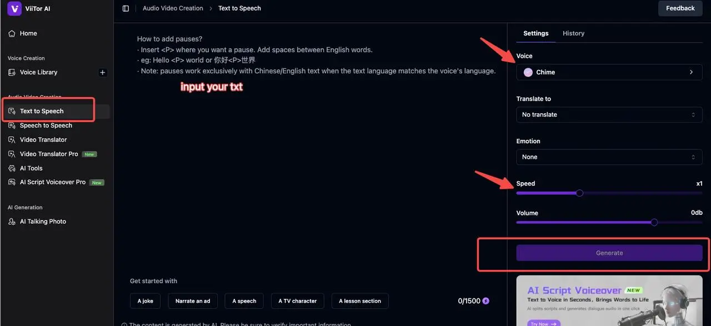The height and width of the screenshot is (326, 711).
Task: Open the Emotion dropdown
Action: point(609,157)
